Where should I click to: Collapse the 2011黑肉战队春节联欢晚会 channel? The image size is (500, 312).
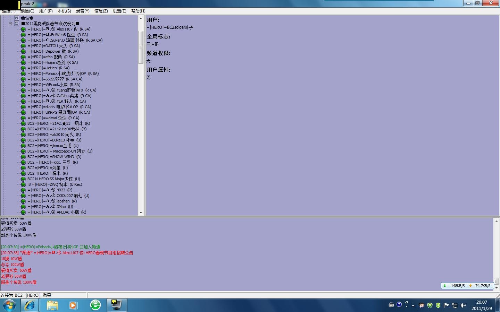click(x=10, y=24)
